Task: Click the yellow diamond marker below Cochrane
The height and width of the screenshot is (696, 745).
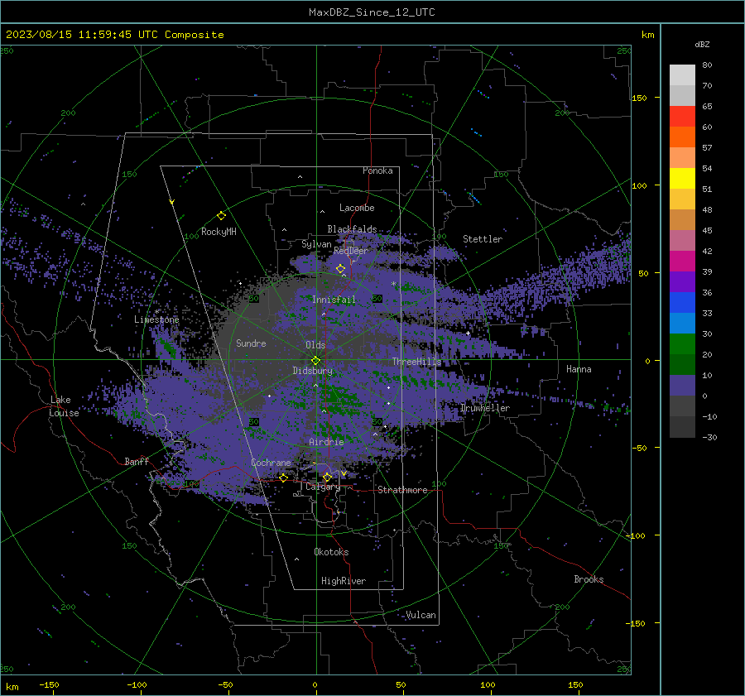Action: click(x=283, y=478)
